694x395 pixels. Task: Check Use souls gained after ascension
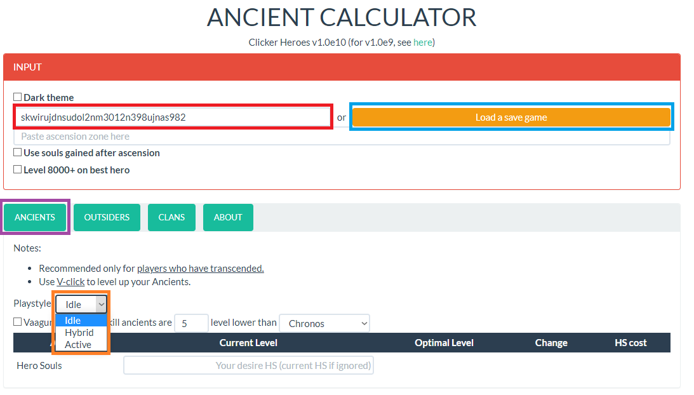[x=18, y=152]
